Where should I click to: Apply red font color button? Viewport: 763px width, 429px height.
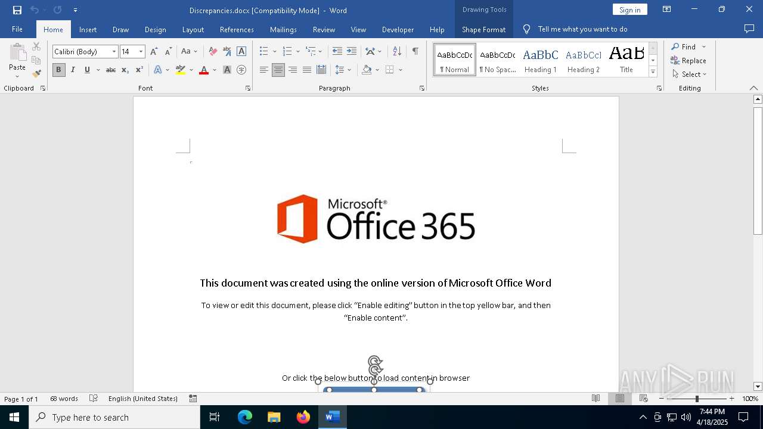point(204,70)
